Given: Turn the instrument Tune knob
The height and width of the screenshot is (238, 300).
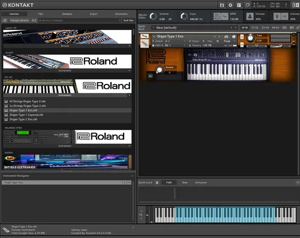Looking at the screenshot, I should [x=250, y=38].
